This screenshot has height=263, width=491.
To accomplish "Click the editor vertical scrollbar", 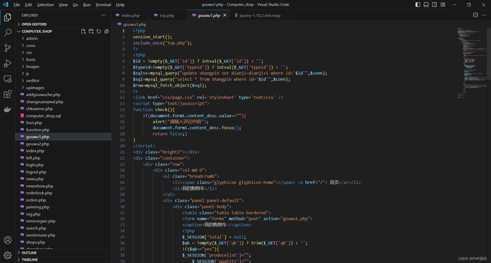I will (489, 54).
